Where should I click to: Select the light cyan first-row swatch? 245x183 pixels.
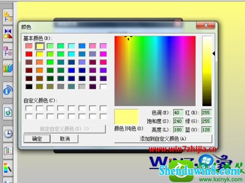click(72, 46)
